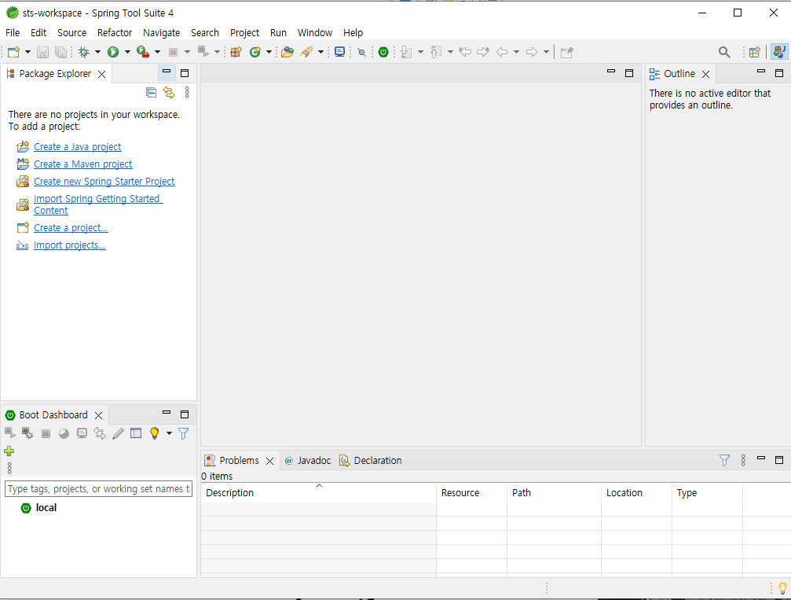Click the Debug bug icon in toolbar
The width and height of the screenshot is (791, 600).
pos(84,52)
